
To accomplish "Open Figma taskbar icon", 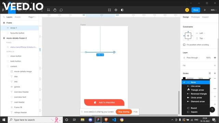I will (x=98, y=120).
